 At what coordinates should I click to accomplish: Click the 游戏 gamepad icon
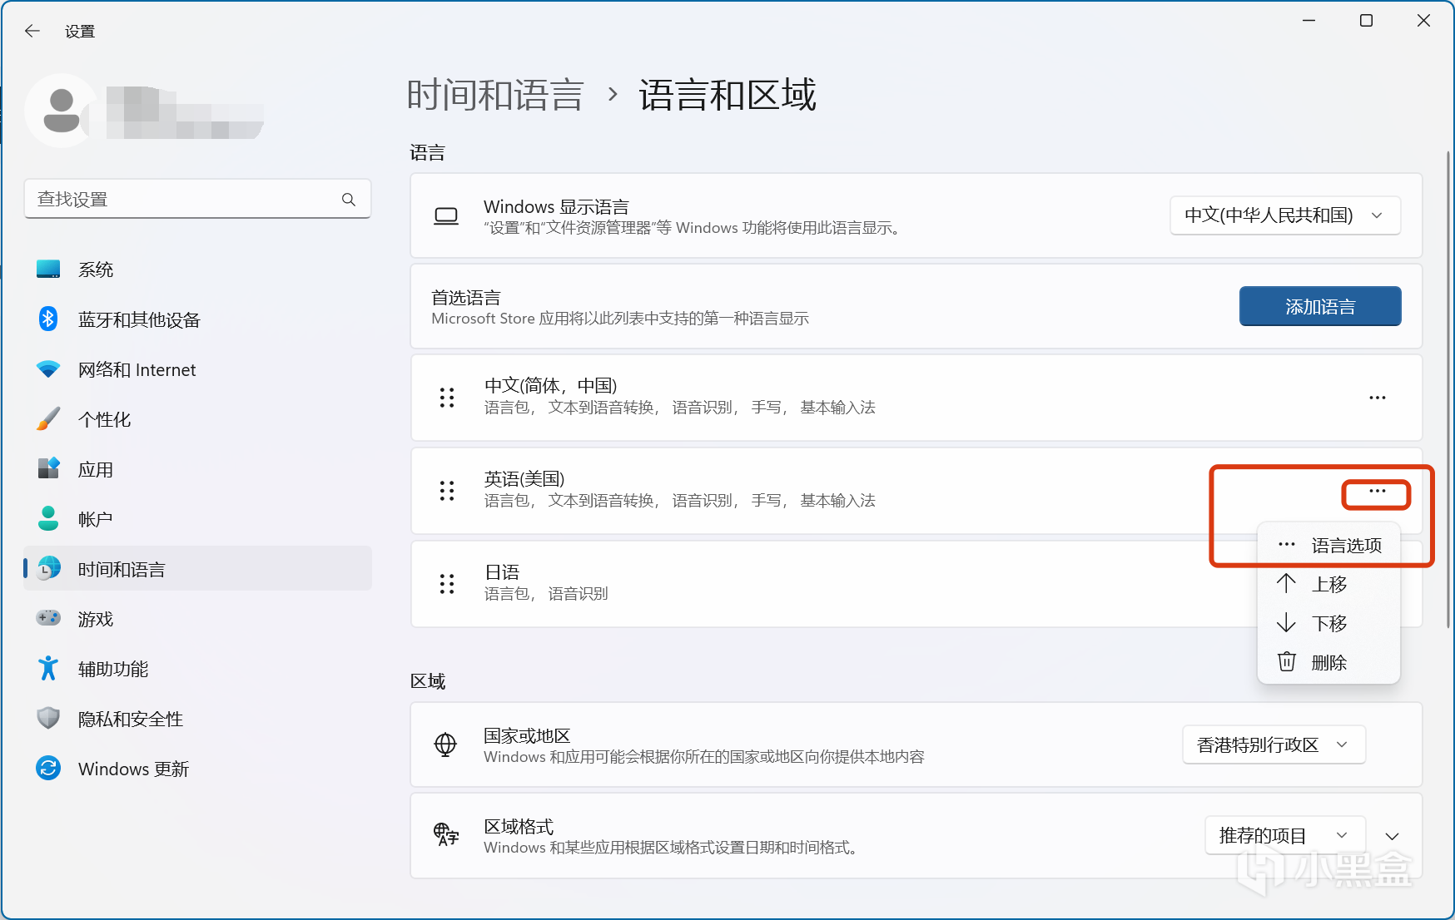48,618
